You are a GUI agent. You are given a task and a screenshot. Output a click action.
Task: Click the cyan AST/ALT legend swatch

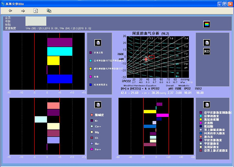[x=91, y=61]
